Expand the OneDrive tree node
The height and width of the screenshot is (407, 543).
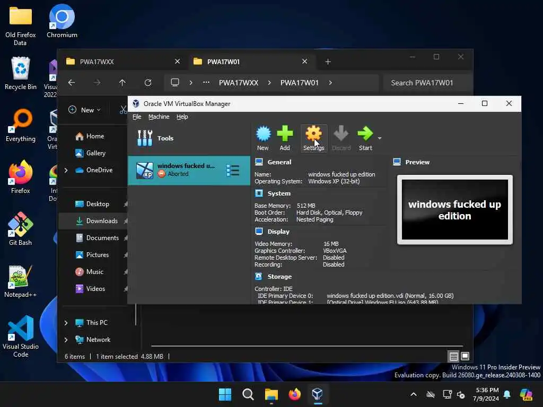66,170
